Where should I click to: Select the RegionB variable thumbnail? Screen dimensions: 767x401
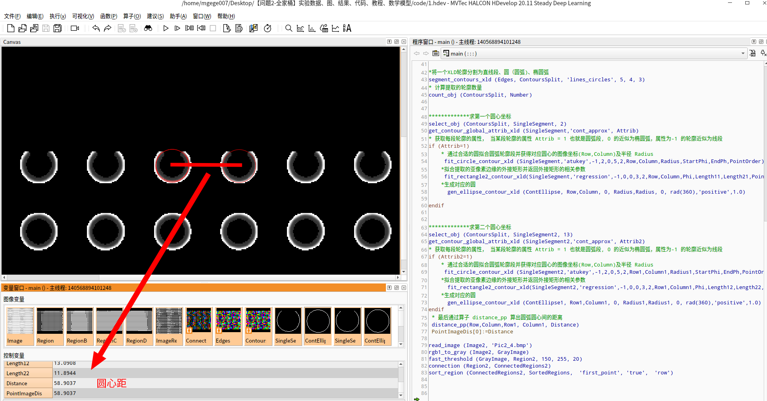[x=80, y=326]
